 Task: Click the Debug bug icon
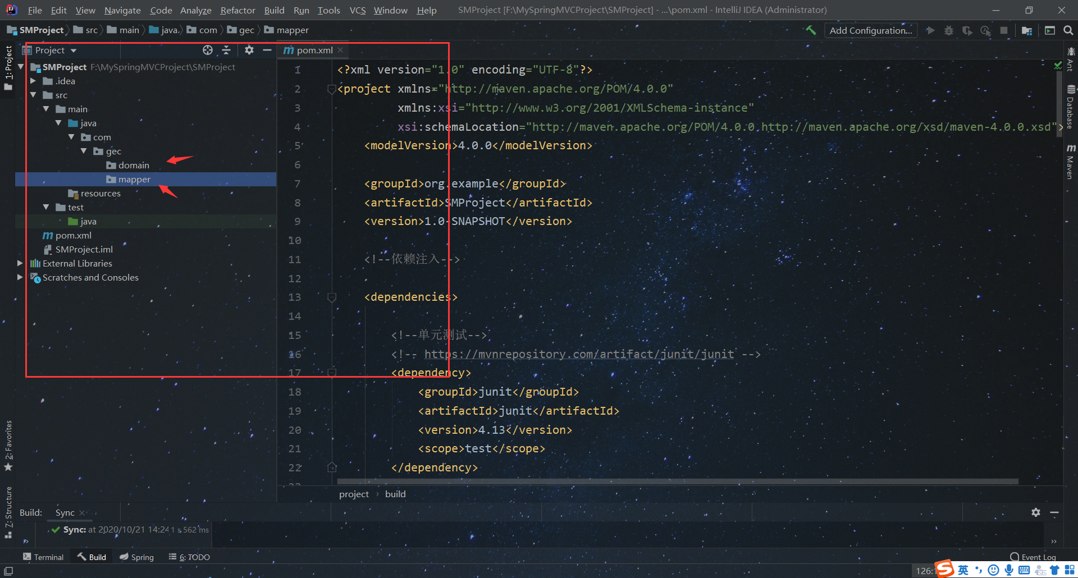[949, 30]
